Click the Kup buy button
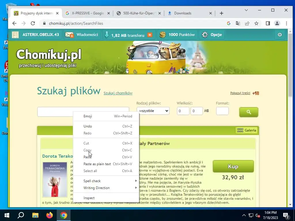The image size is (295, 221). coord(233,166)
